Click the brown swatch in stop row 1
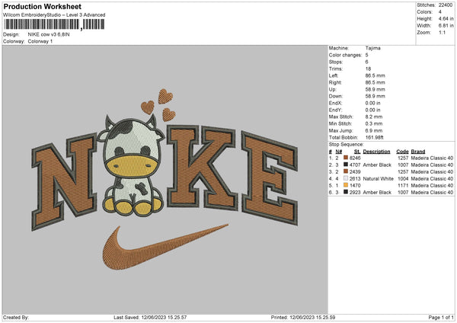The image size is (457, 323). [x=346, y=158]
